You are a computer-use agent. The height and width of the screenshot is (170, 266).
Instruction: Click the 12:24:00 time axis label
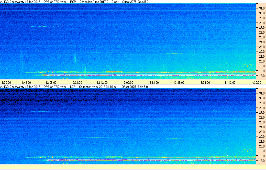[76, 82]
